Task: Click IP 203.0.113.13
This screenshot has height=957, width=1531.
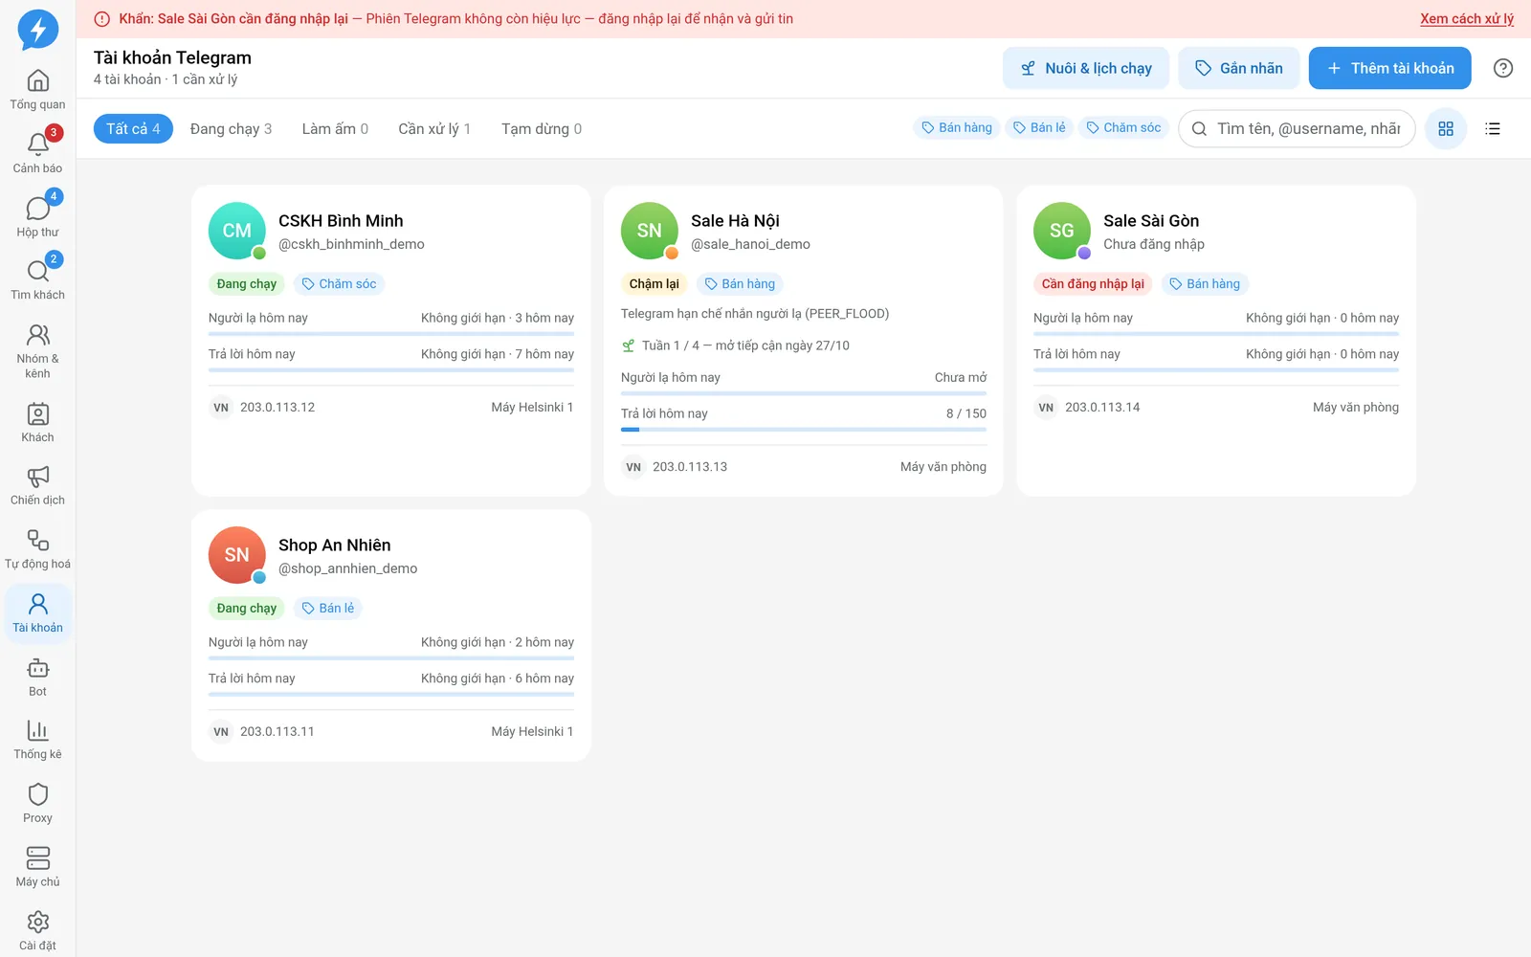Action: tap(690, 466)
